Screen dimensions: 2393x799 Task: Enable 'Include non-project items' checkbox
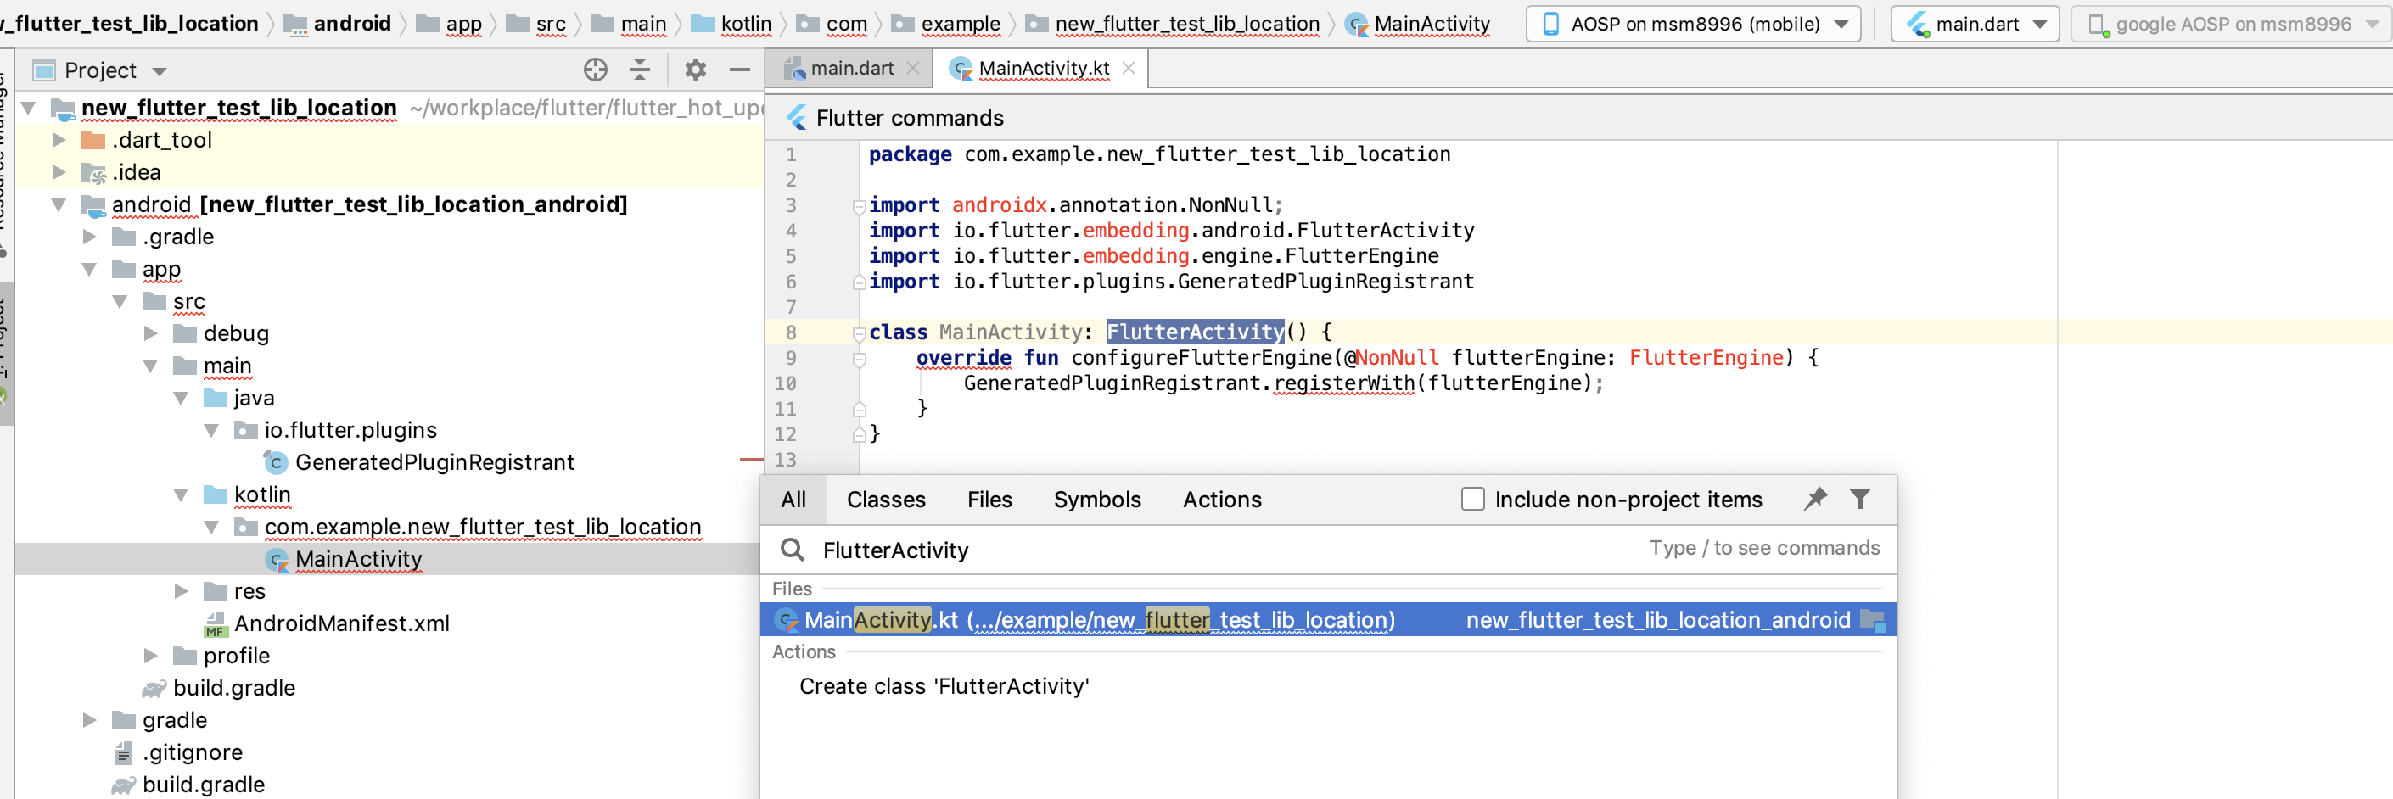click(x=1472, y=499)
